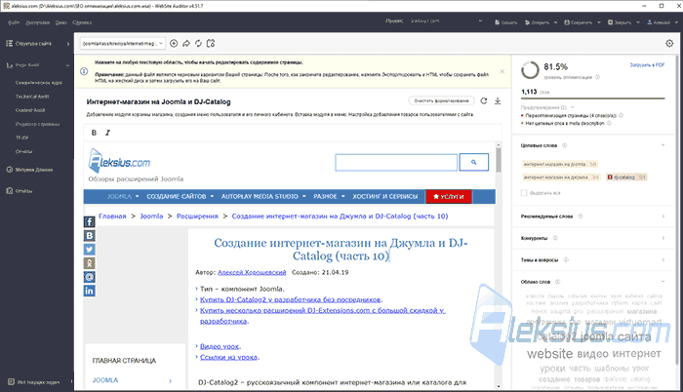The image size is (683, 392).
Task: Click into the webpage search input field
Action: click(396, 162)
